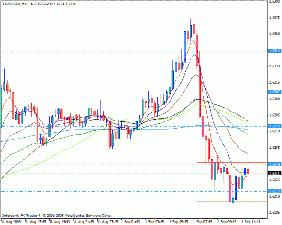Click the 1.6255 price axis value
Screen dimensions: 282x225
point(274,148)
